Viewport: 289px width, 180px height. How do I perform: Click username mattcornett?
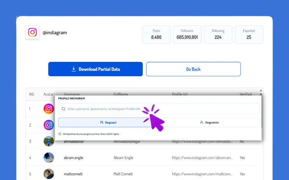[x=73, y=174]
